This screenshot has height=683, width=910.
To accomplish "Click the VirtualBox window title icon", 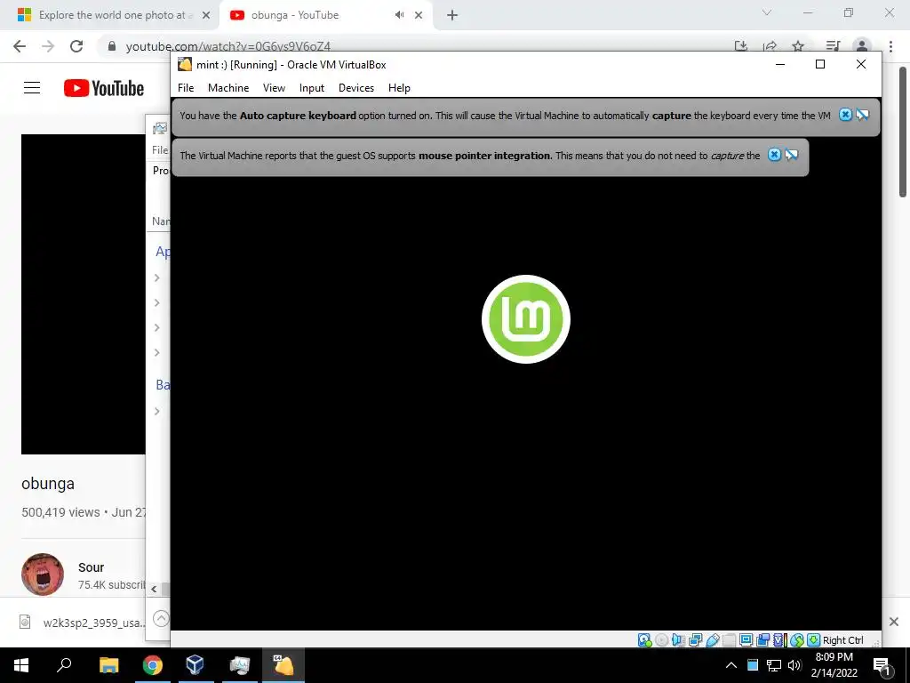I will tap(185, 64).
